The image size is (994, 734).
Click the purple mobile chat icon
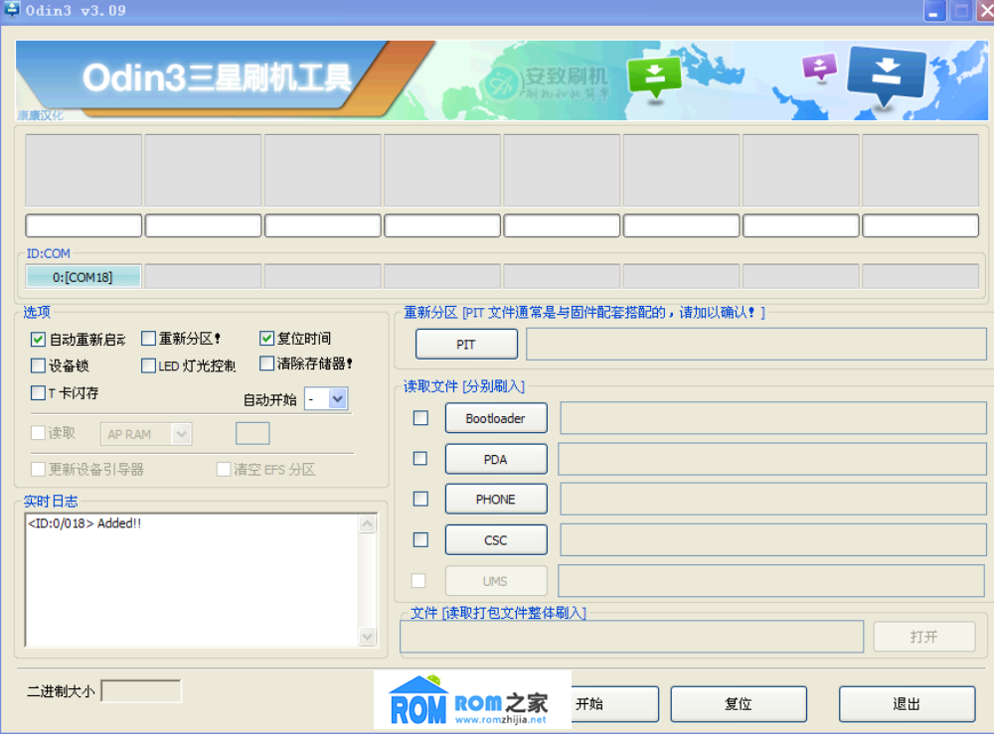819,66
